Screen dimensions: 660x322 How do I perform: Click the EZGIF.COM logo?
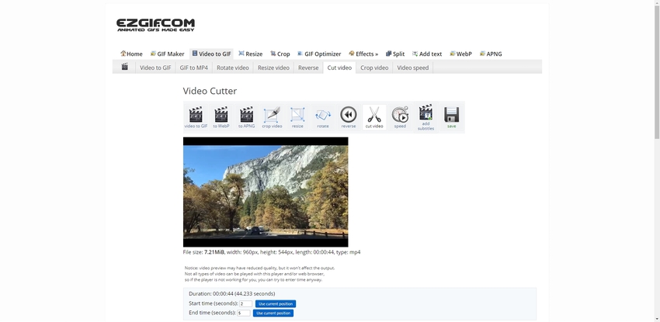(155, 25)
